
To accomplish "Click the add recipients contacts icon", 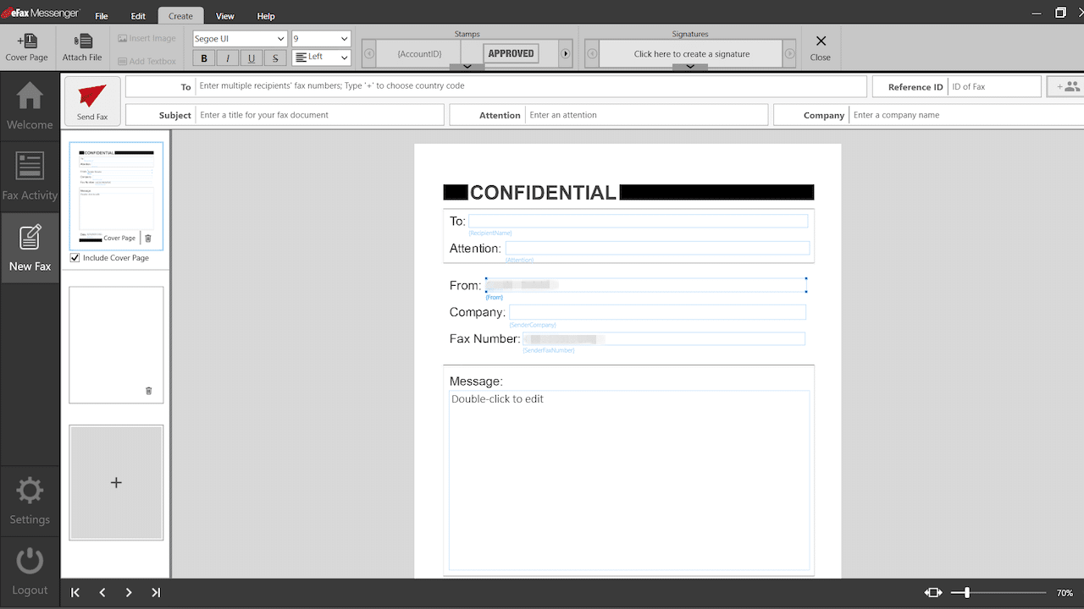I will 1069,85.
